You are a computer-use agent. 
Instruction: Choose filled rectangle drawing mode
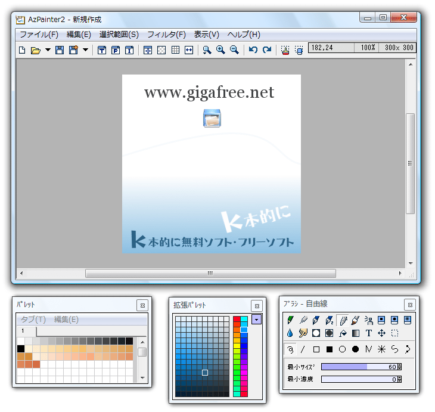pyautogui.click(x=330, y=349)
